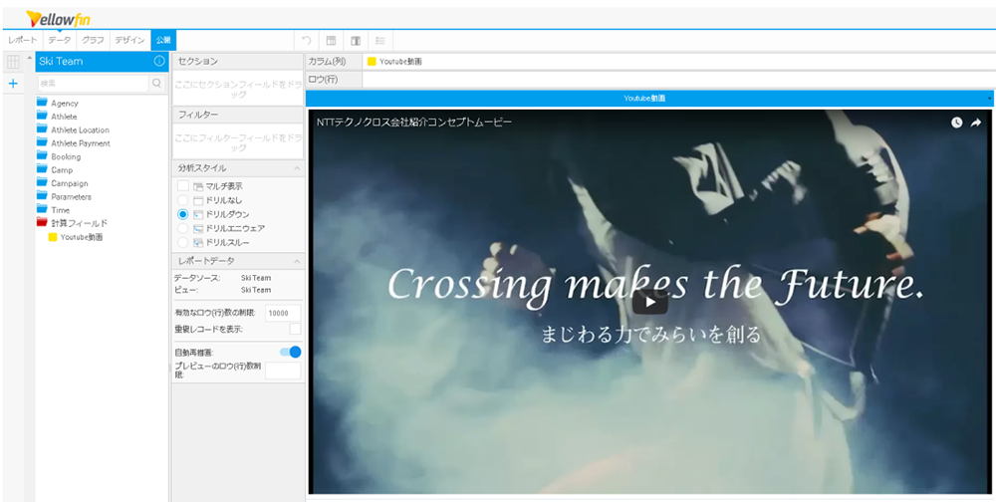Click the plus add icon
Viewport: 996px width, 502px height.
(13, 84)
